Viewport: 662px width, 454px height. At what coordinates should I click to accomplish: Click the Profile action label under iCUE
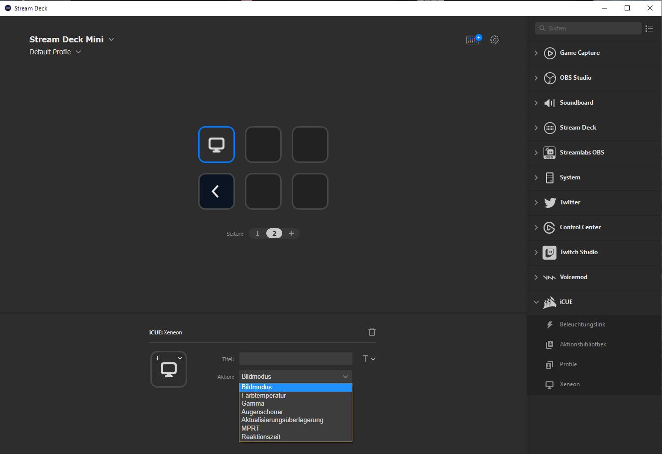click(568, 364)
